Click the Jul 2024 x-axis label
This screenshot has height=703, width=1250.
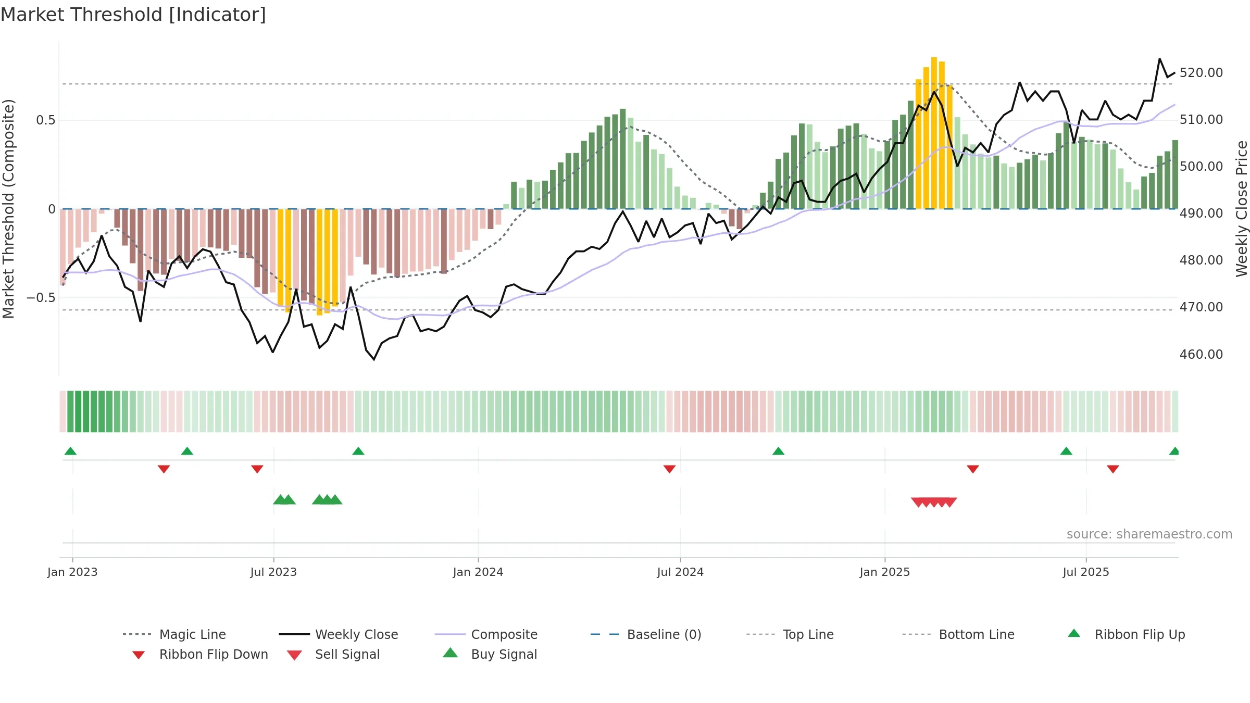coord(680,572)
